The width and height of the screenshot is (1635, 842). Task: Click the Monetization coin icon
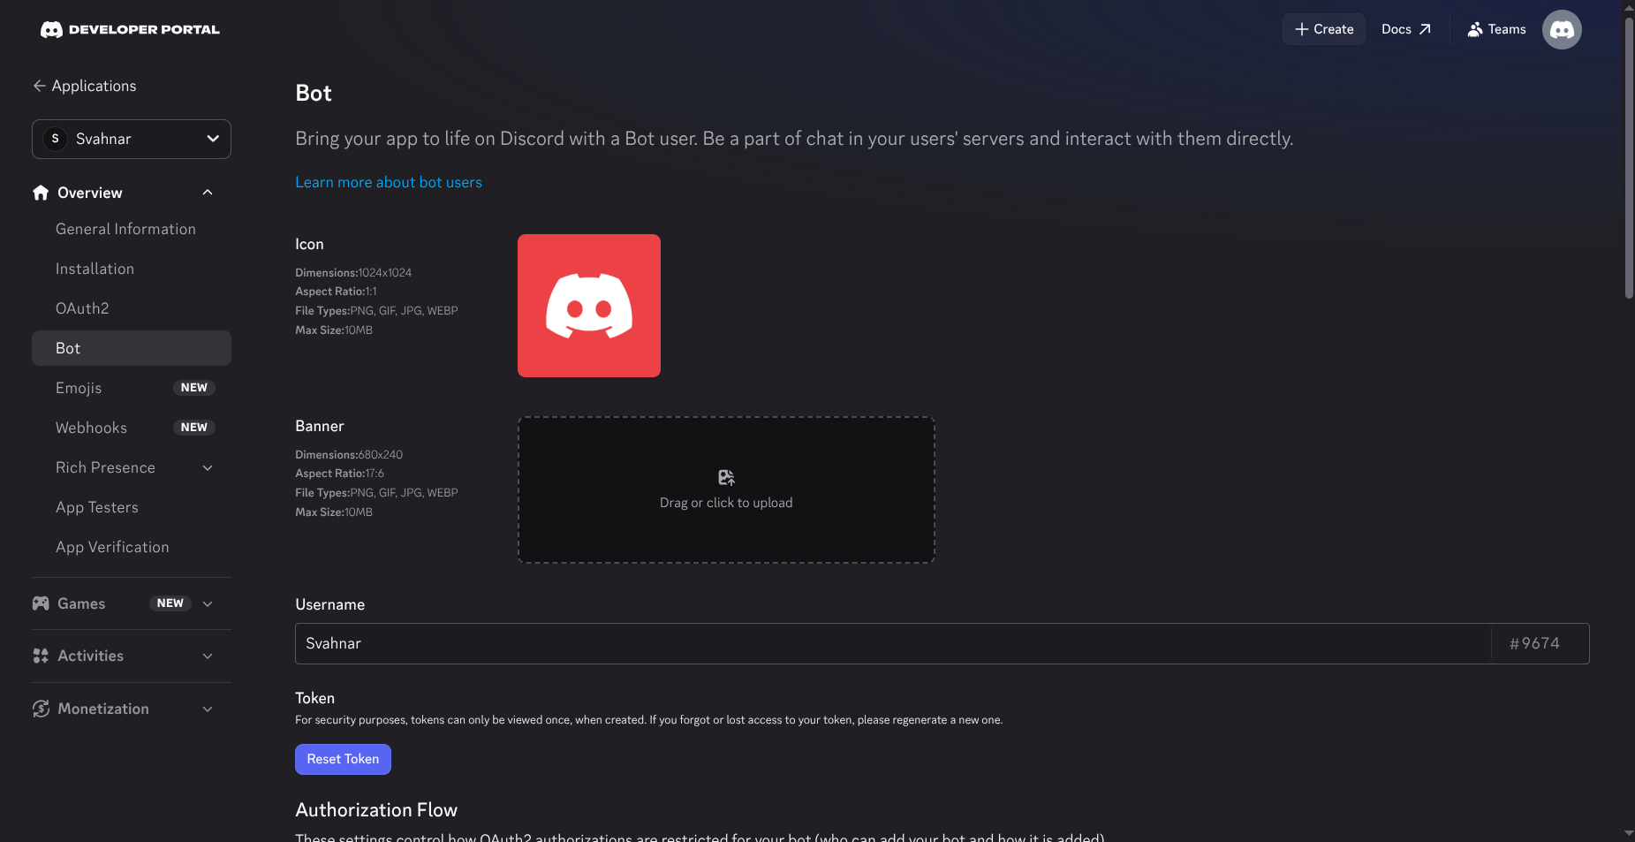(41, 709)
